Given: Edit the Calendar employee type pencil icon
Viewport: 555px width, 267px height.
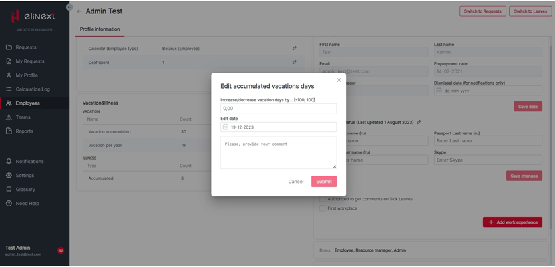Looking at the screenshot, I should 295,48.
